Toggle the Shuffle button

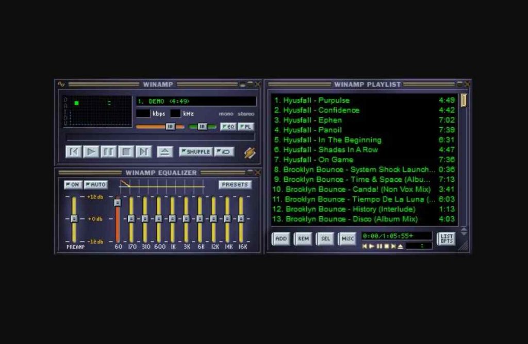tap(195, 151)
